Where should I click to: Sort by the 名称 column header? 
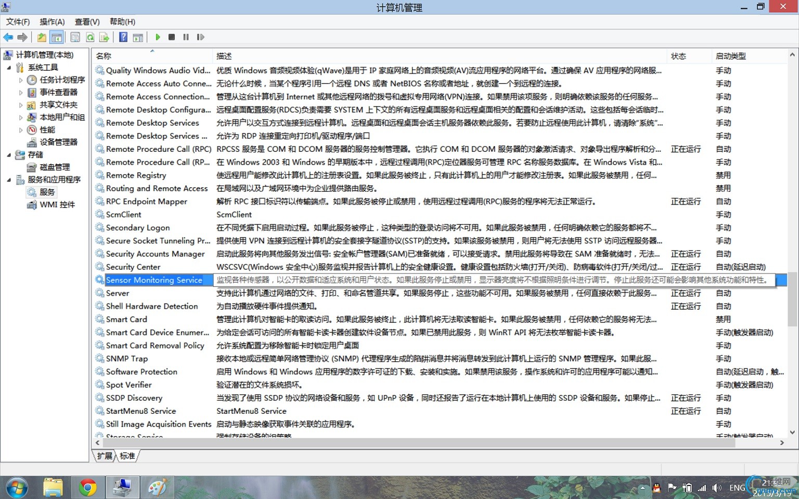[152, 56]
